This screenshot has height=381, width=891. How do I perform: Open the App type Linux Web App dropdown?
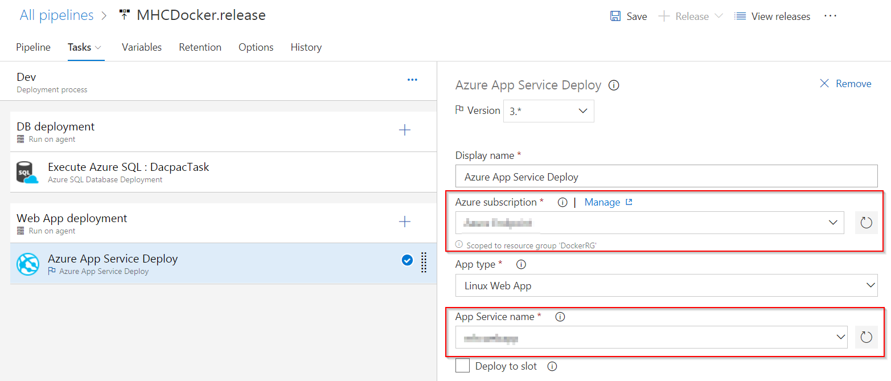click(x=667, y=285)
